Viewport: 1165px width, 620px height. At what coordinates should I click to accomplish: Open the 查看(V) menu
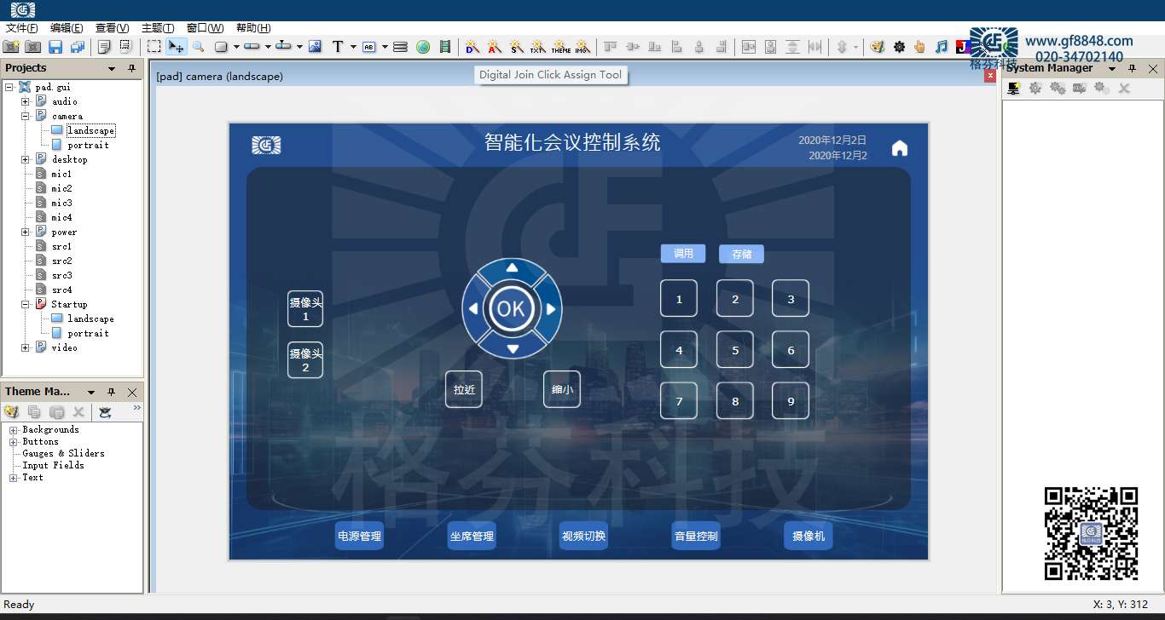(113, 28)
